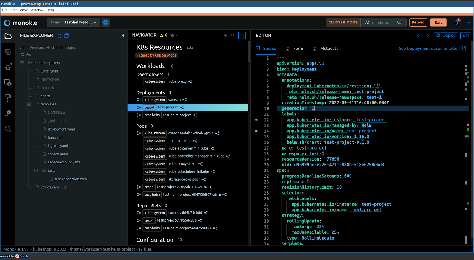Click the blue create project plus button
Screen dimensions: 474x260
pyautogui.click(x=105, y=23)
